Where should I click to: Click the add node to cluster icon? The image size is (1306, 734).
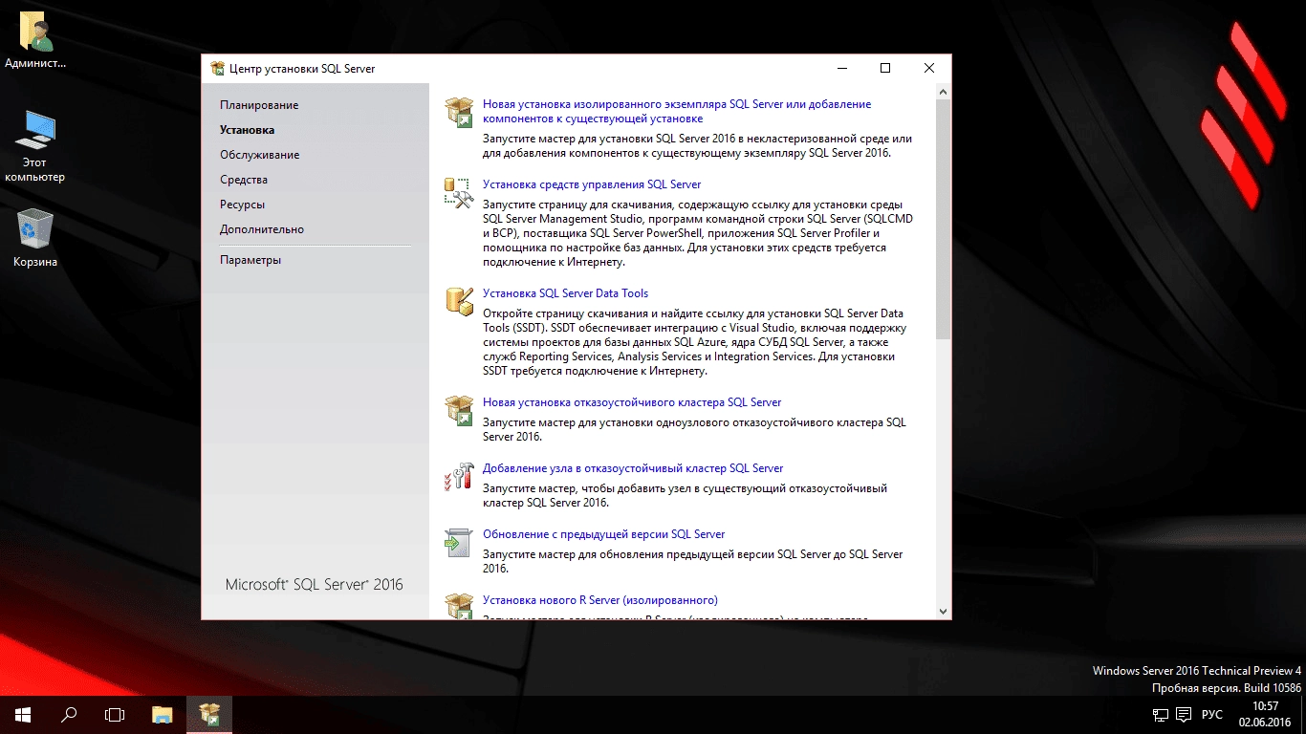459,476
